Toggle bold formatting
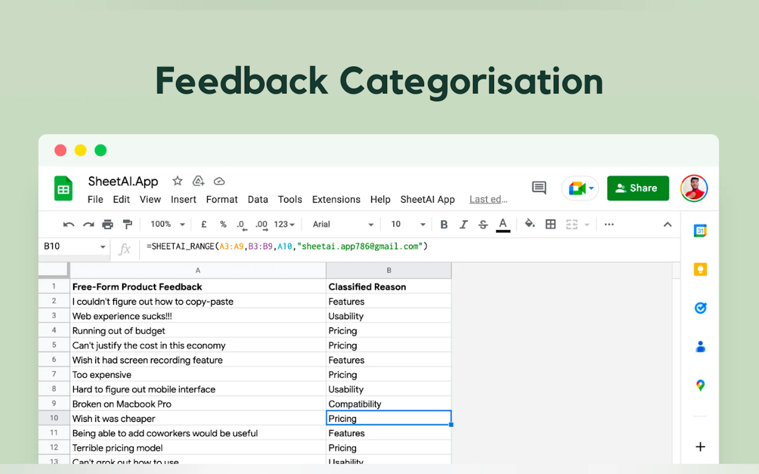The height and width of the screenshot is (474, 759). pos(444,224)
